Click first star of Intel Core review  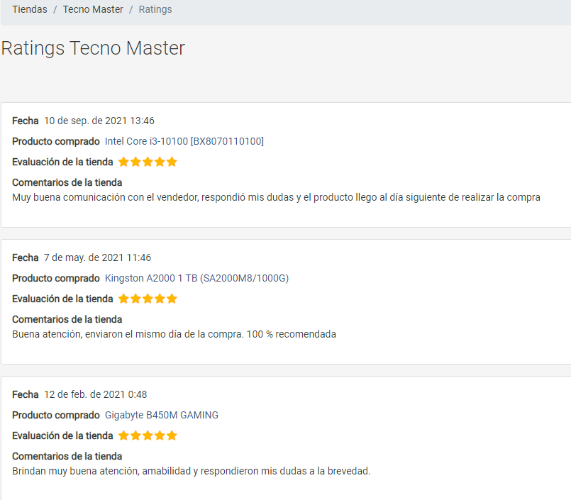click(x=124, y=162)
